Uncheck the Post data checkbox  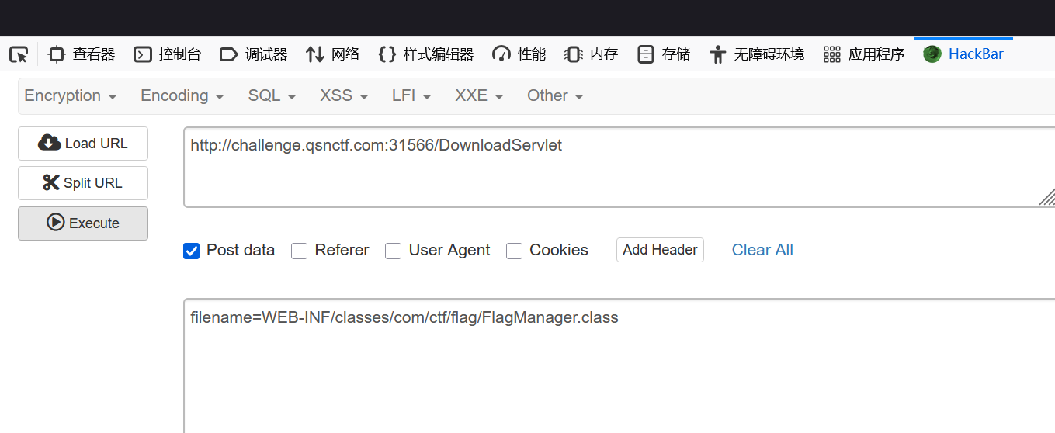click(x=192, y=251)
